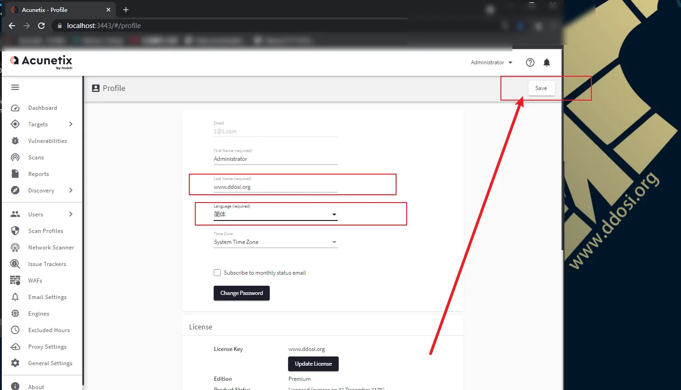The width and height of the screenshot is (681, 390).
Task: Click the Proxy Settings cloud icon
Action: (x=15, y=346)
